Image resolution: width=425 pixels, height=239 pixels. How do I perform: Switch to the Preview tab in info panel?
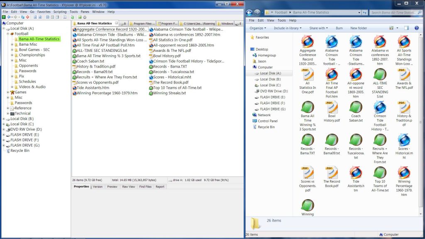pyautogui.click(x=112, y=187)
